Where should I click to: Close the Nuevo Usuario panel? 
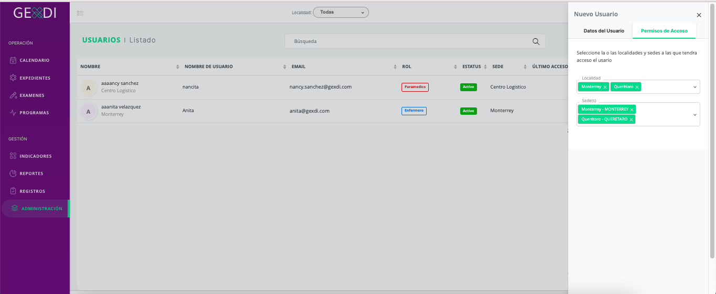tap(699, 15)
